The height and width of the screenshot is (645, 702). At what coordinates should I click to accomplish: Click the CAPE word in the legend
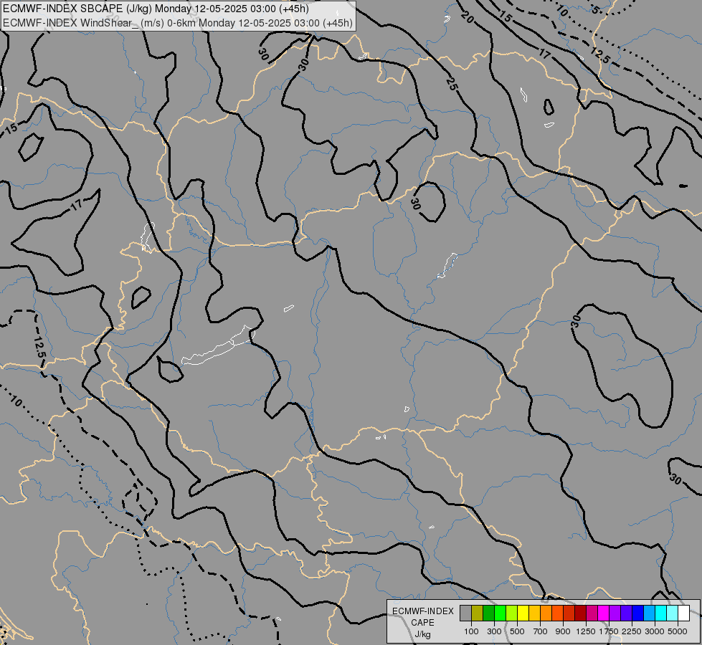(x=422, y=623)
